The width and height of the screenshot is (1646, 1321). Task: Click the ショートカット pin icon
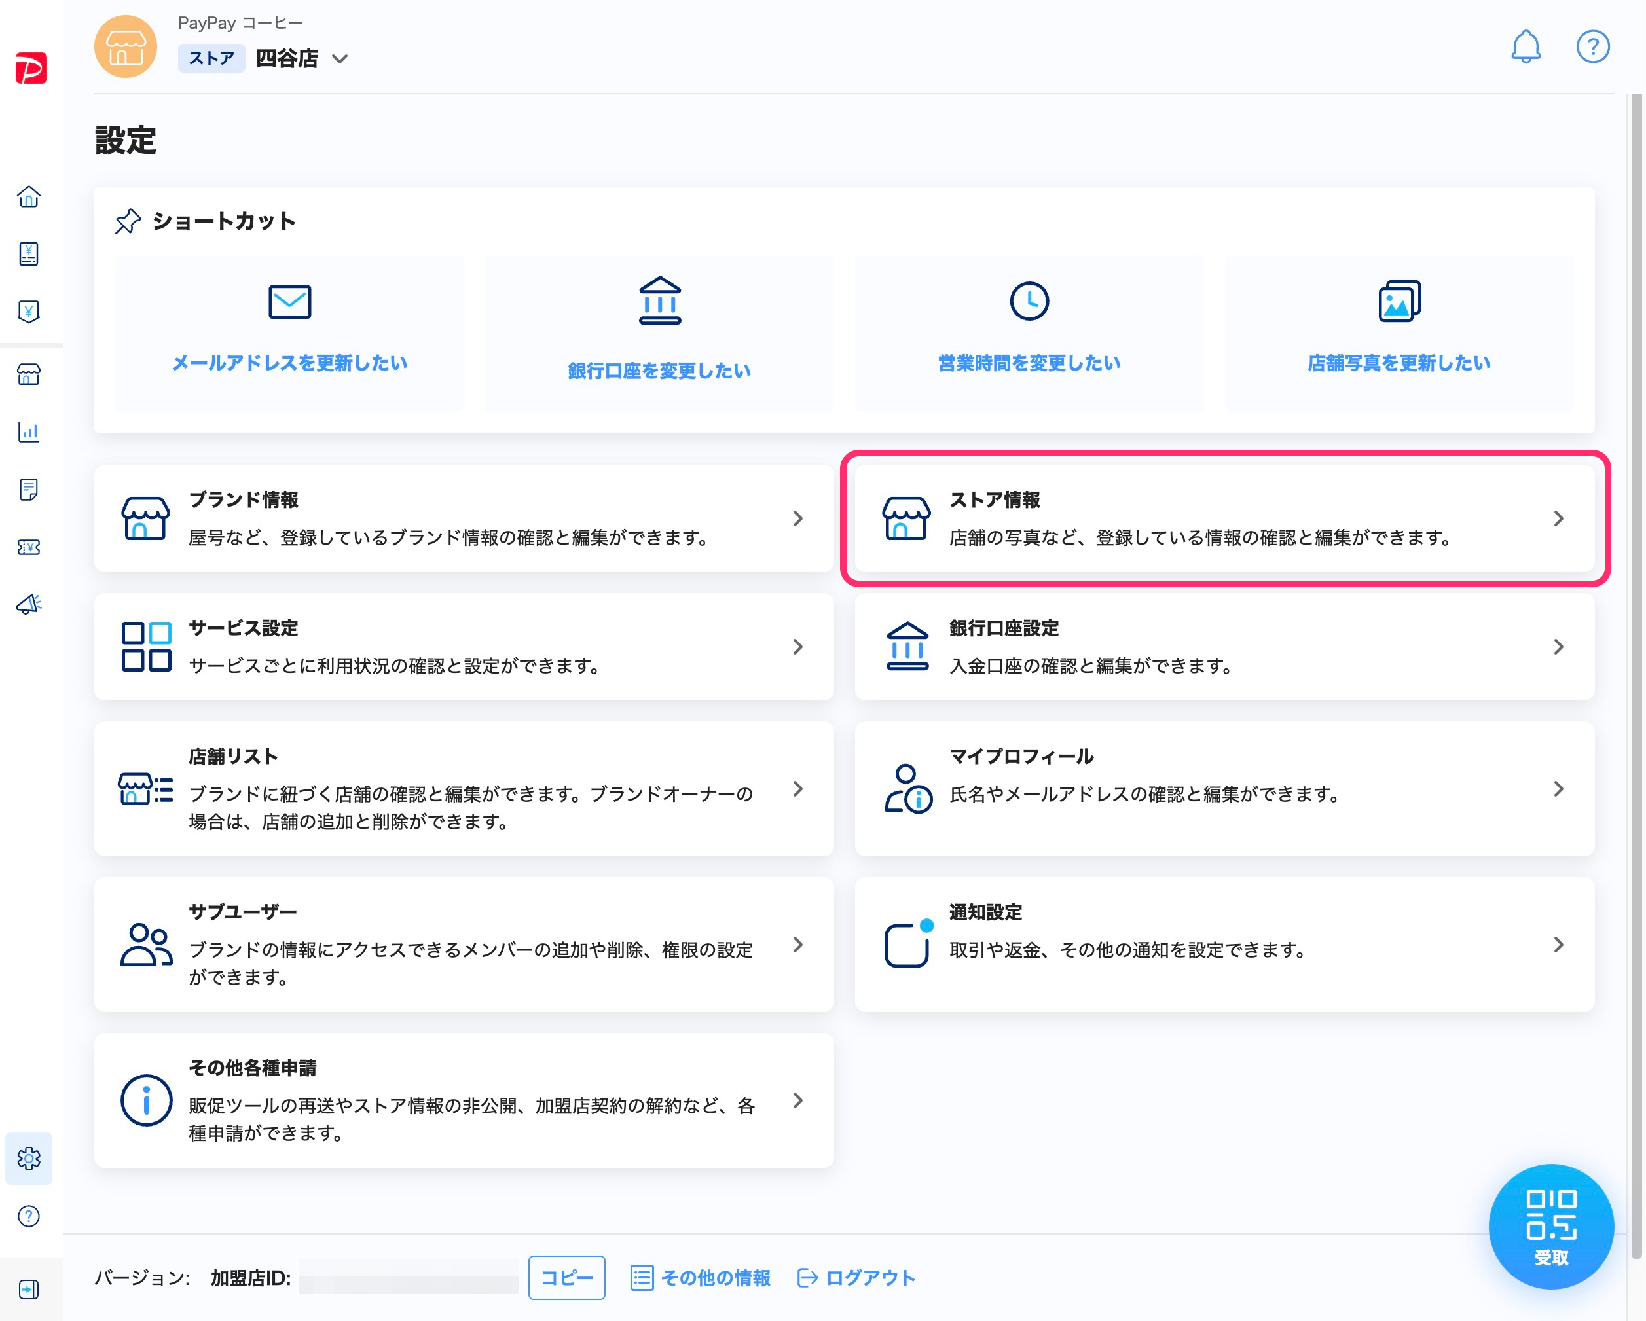pyautogui.click(x=128, y=222)
